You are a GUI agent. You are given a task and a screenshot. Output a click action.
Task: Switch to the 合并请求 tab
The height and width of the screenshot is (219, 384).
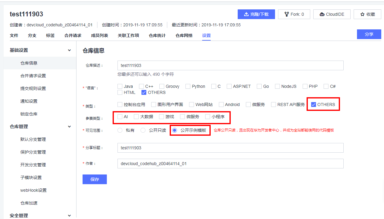(x=73, y=35)
